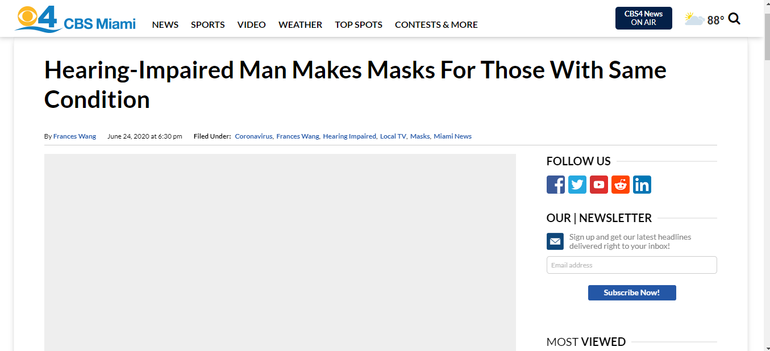
Task: Open the Twitter follow icon
Action: 577,185
